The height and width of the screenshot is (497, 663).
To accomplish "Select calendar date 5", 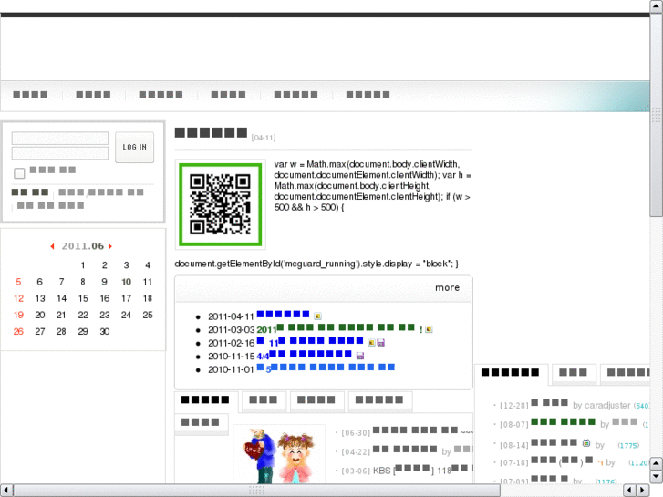I will pyautogui.click(x=18, y=282).
